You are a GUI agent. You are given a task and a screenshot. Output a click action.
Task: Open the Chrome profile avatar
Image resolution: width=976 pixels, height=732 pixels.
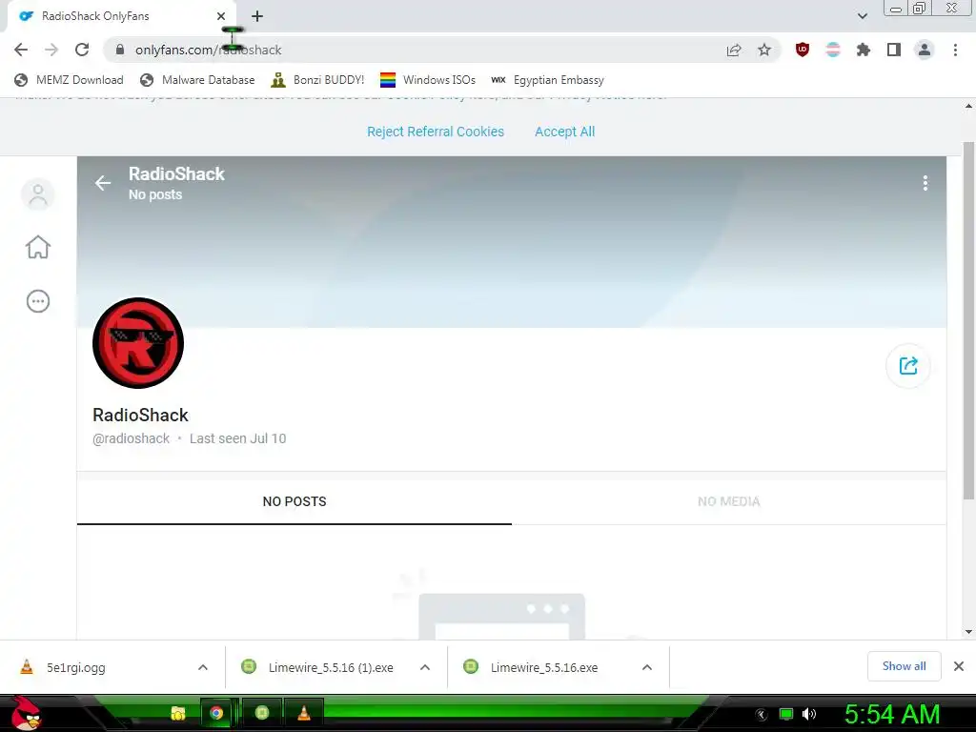click(x=925, y=50)
